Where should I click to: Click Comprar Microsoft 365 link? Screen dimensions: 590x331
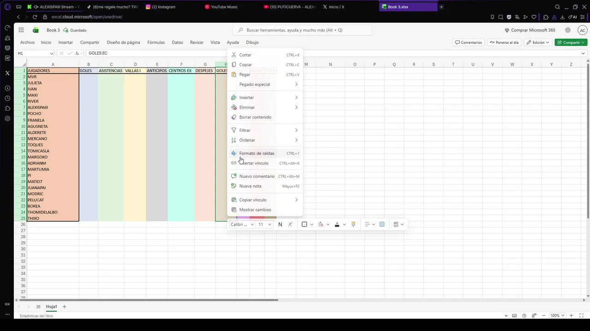[530, 30]
